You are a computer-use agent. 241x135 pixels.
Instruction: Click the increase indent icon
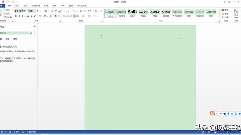[x=85, y=11]
